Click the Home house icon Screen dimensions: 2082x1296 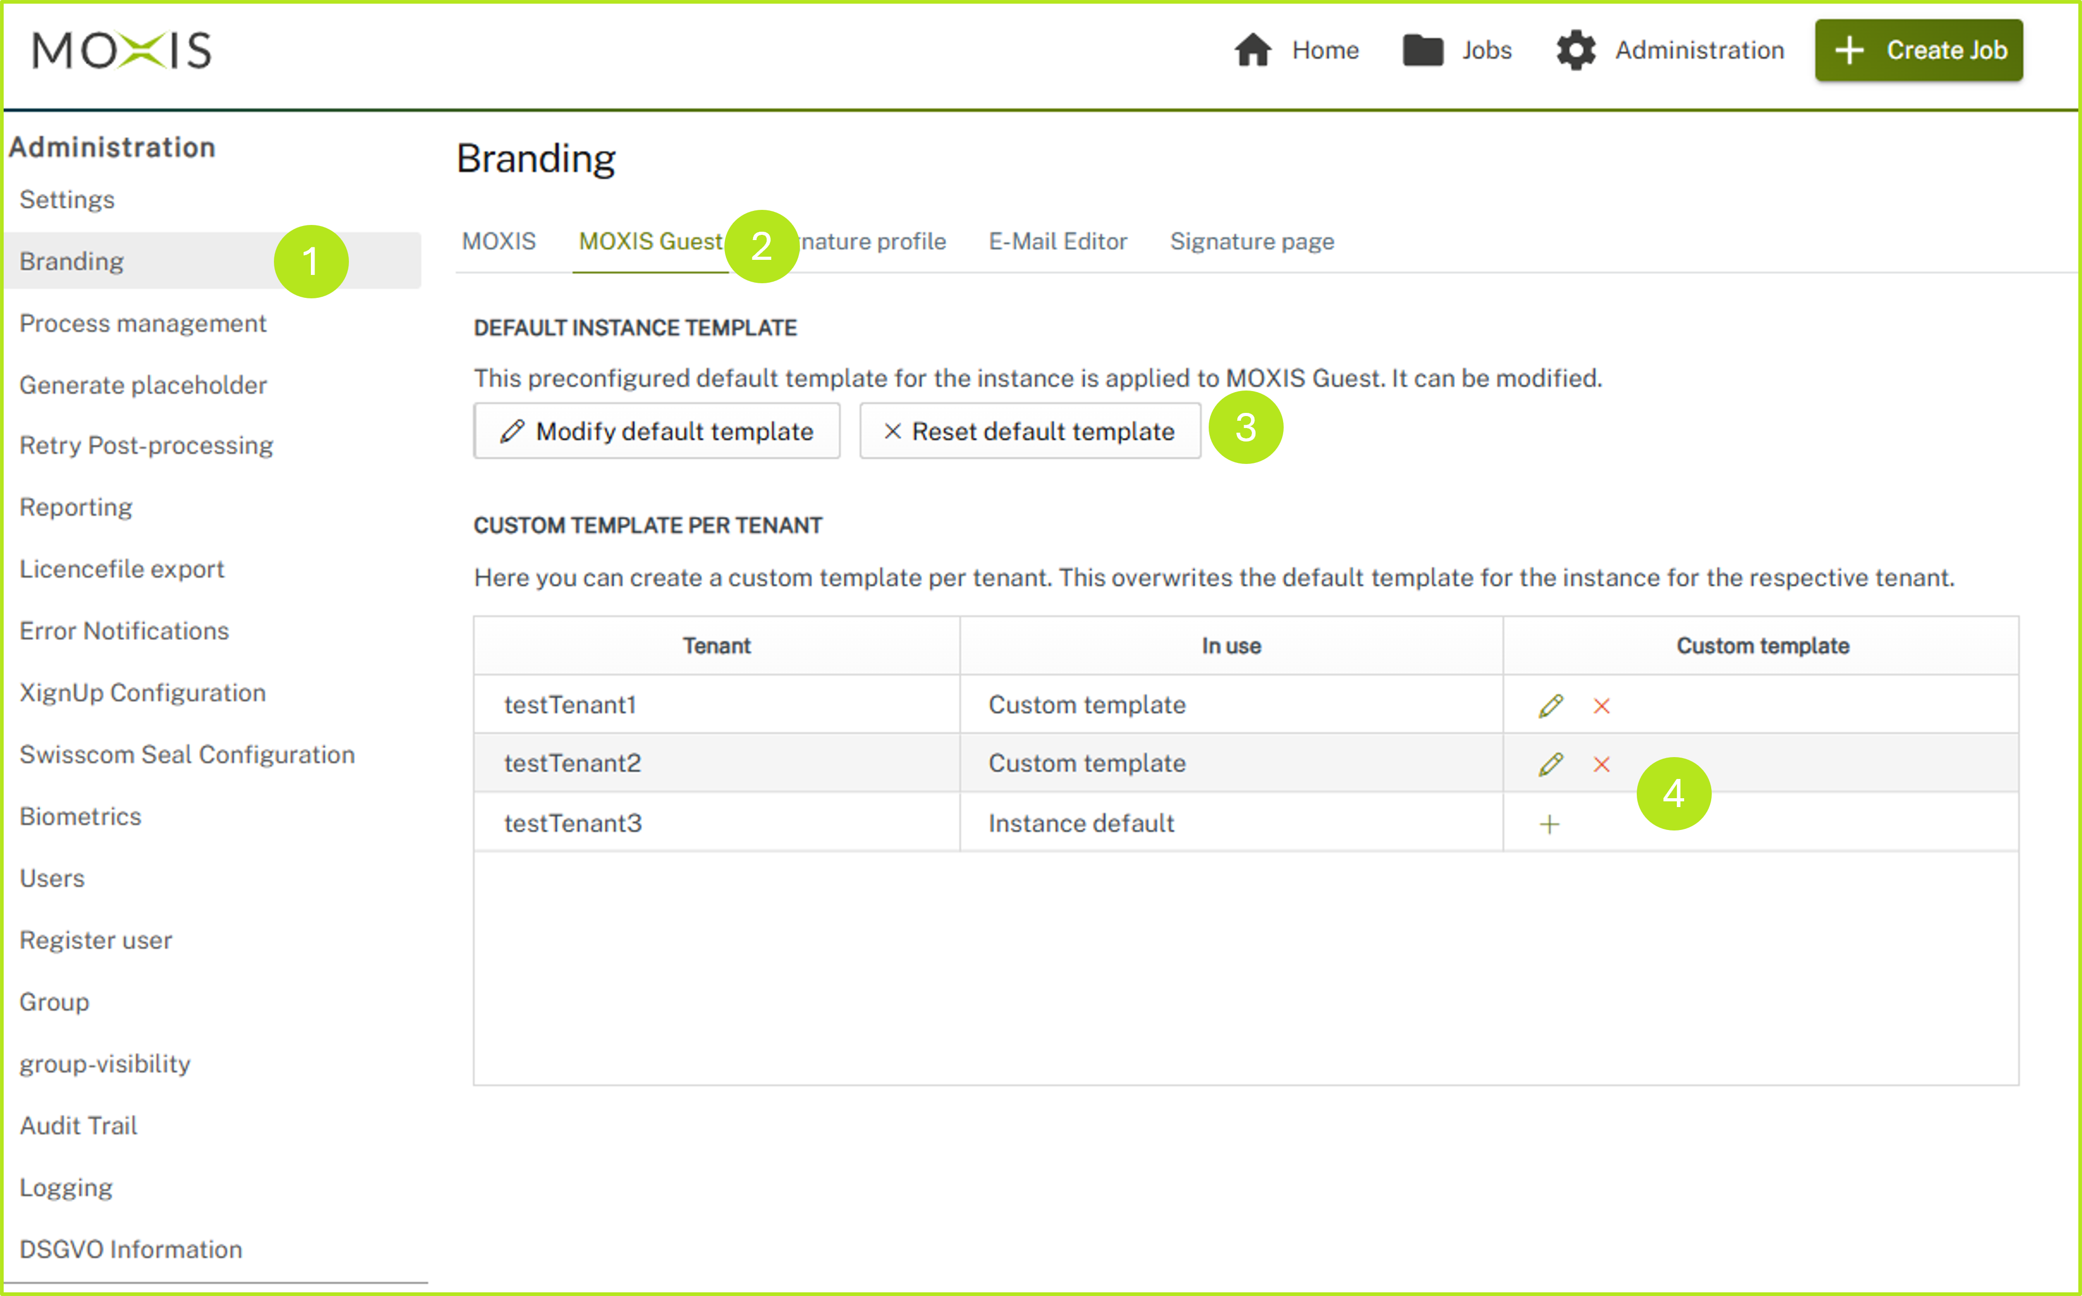(x=1252, y=51)
